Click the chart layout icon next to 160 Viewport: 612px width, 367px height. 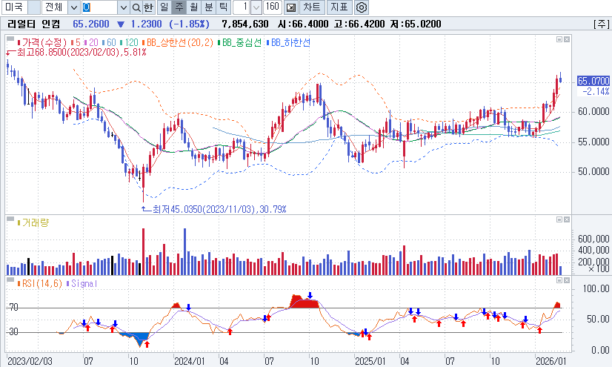290,7
